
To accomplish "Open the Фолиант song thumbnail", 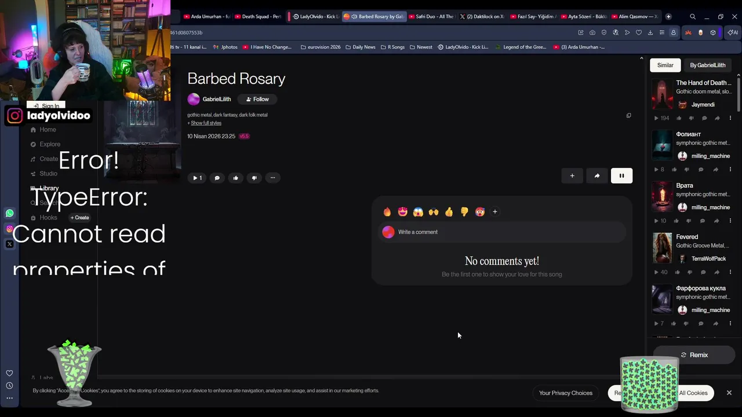I will 662,145.
